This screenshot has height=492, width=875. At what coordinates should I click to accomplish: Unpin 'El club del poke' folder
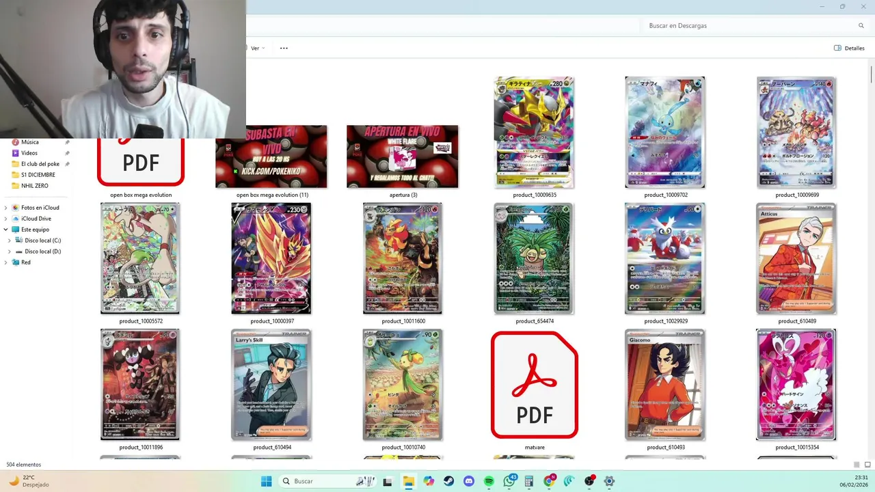point(67,164)
